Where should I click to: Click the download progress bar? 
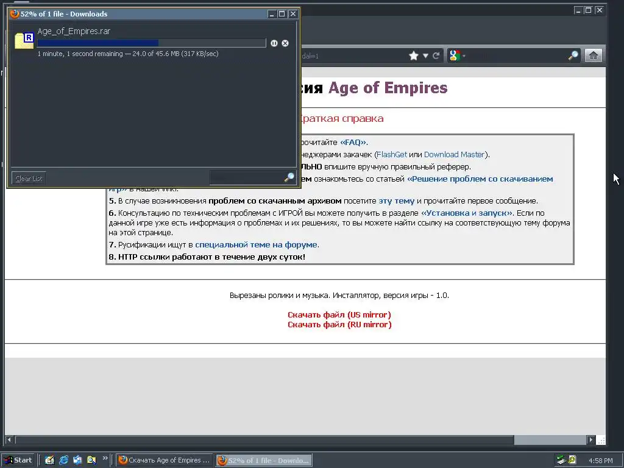[152, 43]
